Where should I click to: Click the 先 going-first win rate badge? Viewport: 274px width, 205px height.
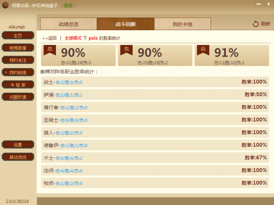pyautogui.click(x=126, y=50)
